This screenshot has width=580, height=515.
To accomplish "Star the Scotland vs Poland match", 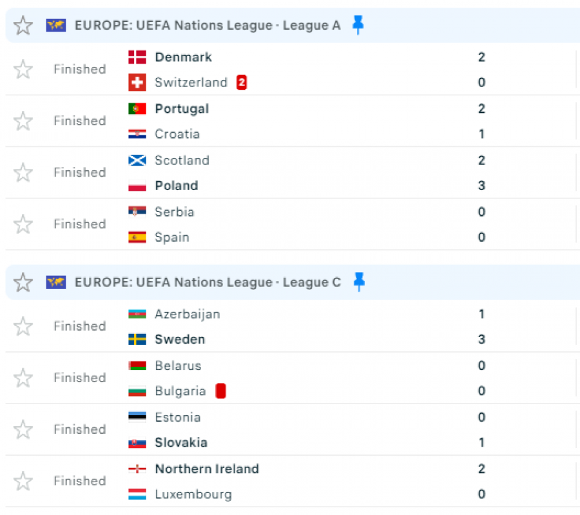I will click(x=23, y=173).
